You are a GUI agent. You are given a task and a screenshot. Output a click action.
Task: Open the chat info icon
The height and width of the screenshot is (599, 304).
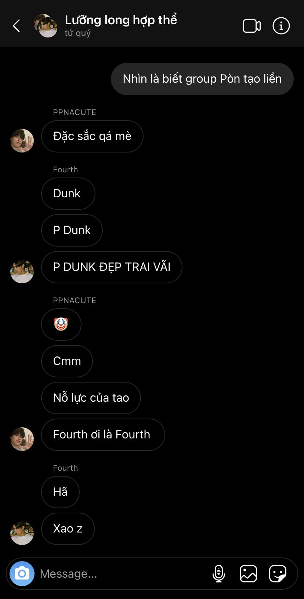coord(281,26)
